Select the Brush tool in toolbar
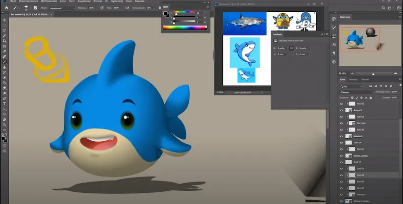403x204 pixels. [x=4, y=62]
